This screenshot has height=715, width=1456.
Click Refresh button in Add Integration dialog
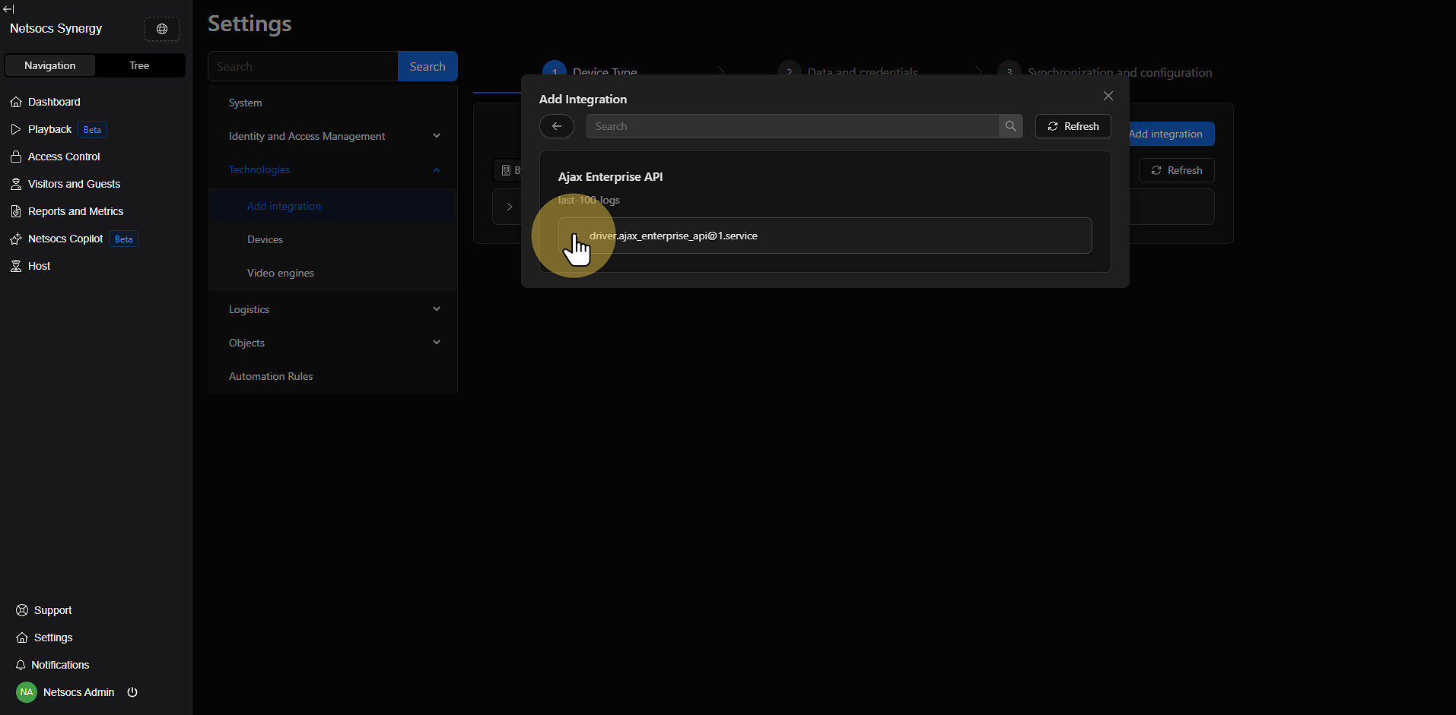tap(1073, 126)
